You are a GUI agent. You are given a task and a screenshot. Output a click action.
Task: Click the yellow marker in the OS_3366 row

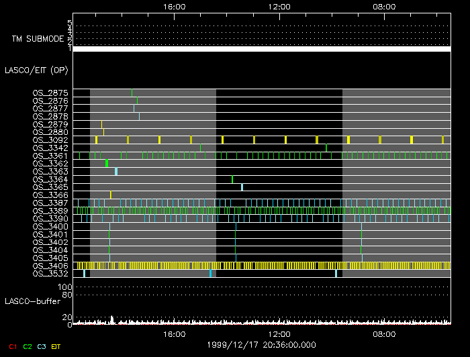(x=111, y=195)
